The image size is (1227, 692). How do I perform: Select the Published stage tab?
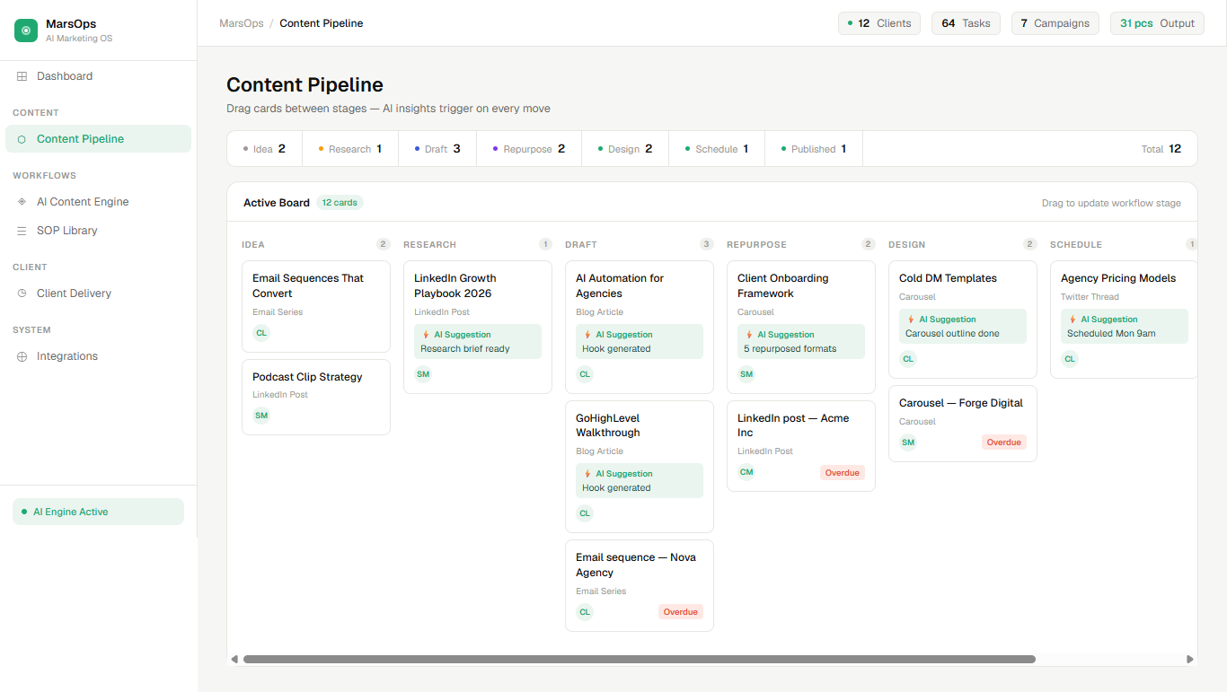coord(814,149)
